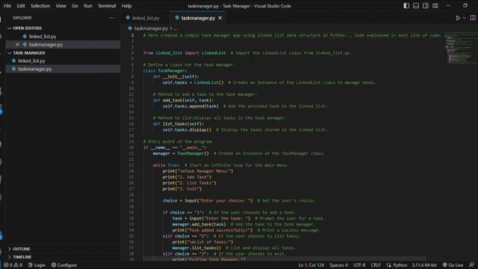The width and height of the screenshot is (478, 269).
Task: Open the Edit menu
Action: [x=21, y=6]
